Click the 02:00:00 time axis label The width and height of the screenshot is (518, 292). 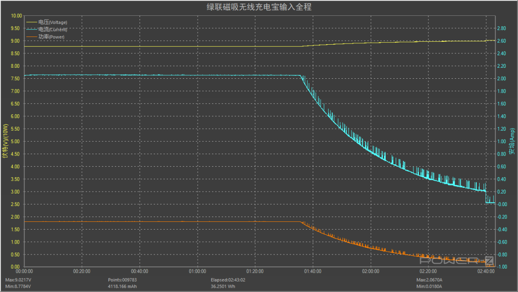coord(370,271)
